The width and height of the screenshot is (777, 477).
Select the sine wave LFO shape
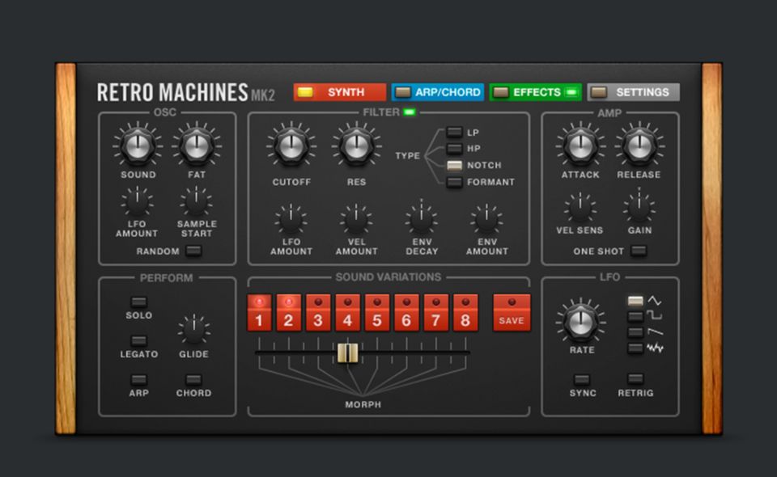[x=636, y=301]
